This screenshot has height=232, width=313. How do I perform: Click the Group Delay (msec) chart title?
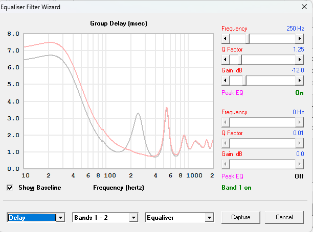119,23
